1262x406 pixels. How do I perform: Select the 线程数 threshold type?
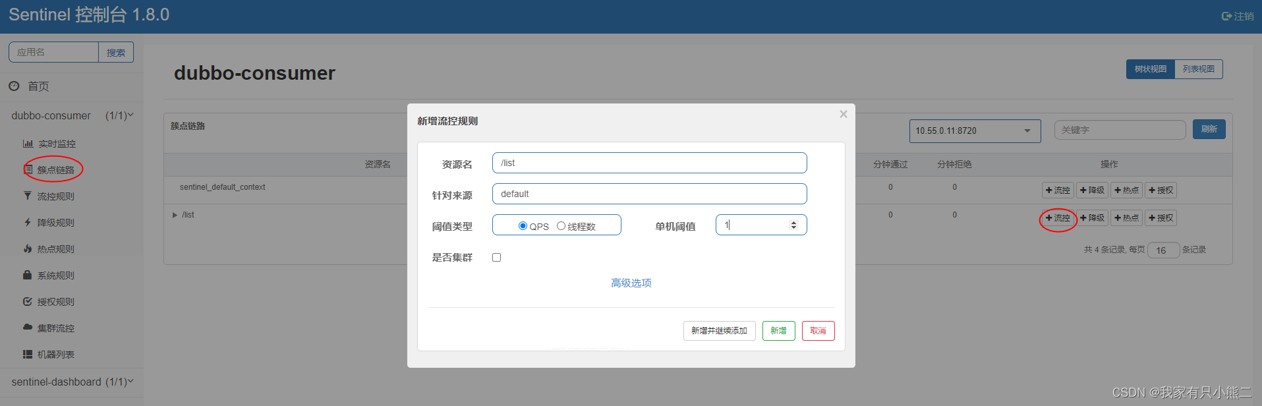click(561, 226)
